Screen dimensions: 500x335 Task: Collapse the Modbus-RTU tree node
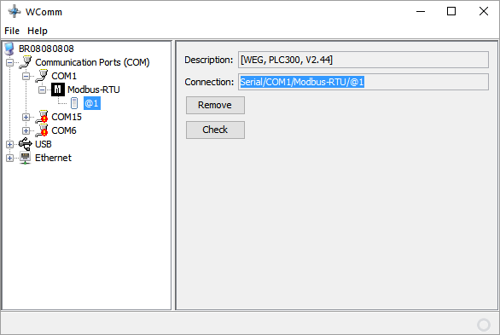(42, 90)
